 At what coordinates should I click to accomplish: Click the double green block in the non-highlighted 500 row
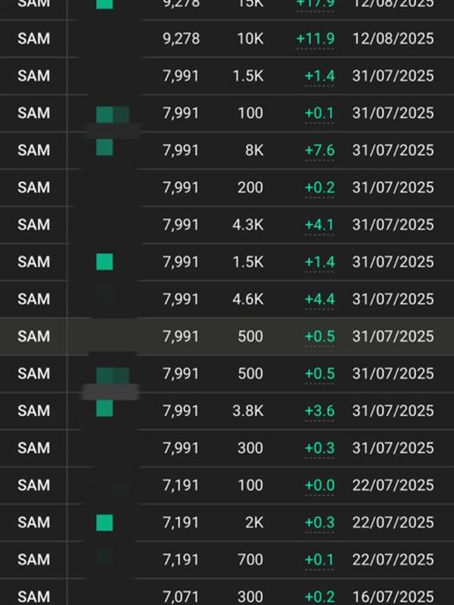click(x=113, y=376)
